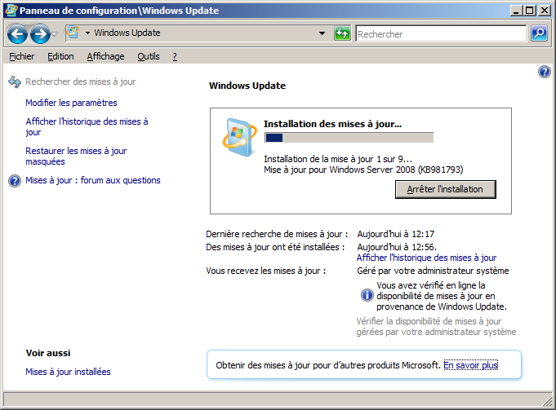Open the Outils menu
Screen dimensions: 556x410
point(148,56)
